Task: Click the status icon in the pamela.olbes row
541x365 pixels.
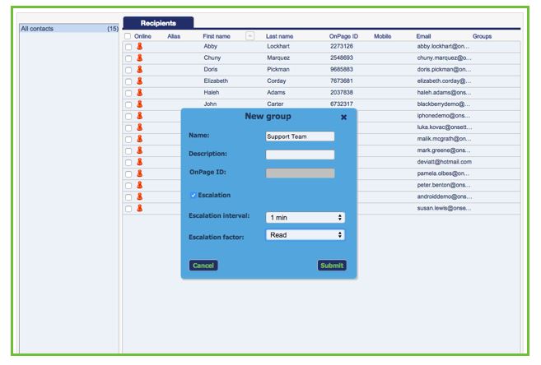Action: click(x=140, y=173)
